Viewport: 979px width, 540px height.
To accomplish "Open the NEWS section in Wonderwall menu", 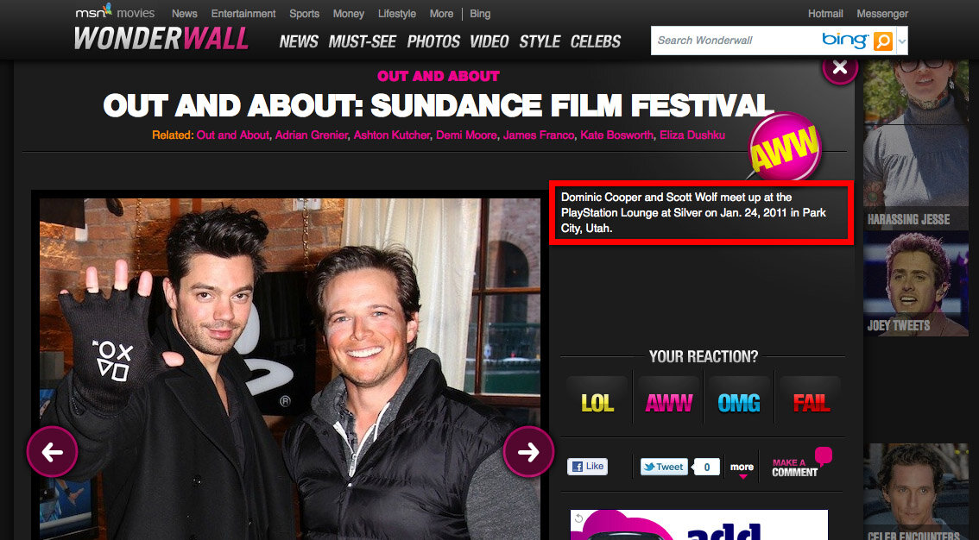I will [x=299, y=41].
